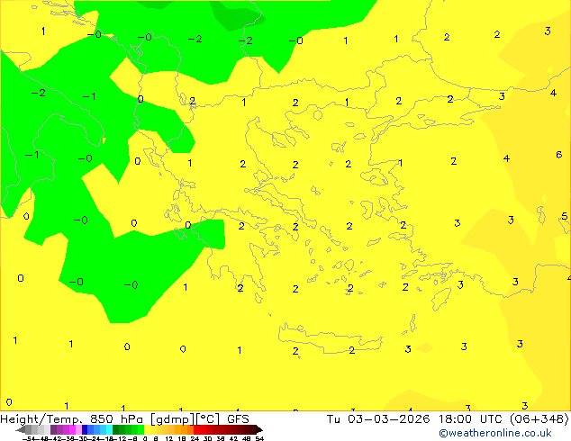Pick the dark blue swatch in legend
The width and height of the screenshot is (571, 441).
click(x=85, y=429)
